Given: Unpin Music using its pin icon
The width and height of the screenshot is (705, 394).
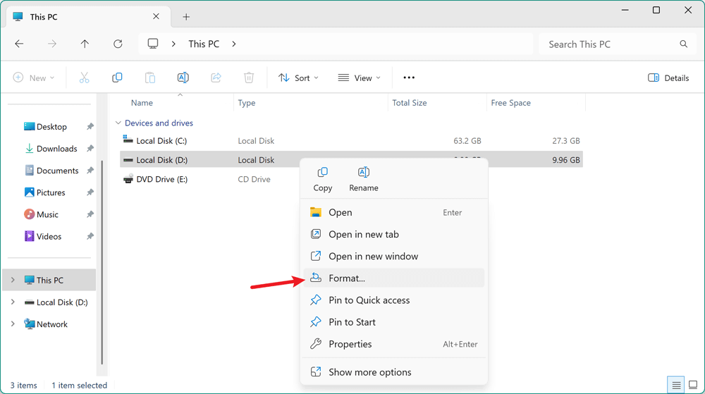Looking at the screenshot, I should 90,214.
